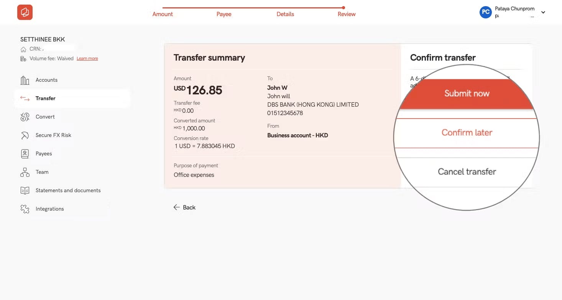Open the Learn more link
Viewport: 562px width, 300px height.
(x=87, y=59)
